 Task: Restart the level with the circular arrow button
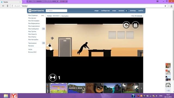(126, 25)
